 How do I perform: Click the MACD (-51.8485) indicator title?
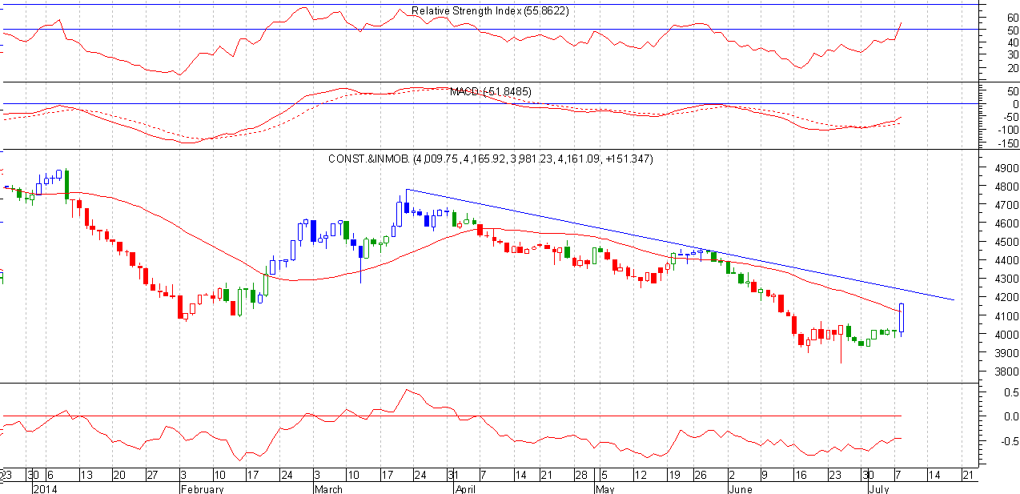coord(490,92)
